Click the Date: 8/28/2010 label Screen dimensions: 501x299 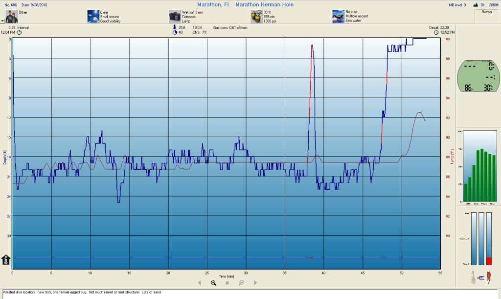click(x=34, y=5)
